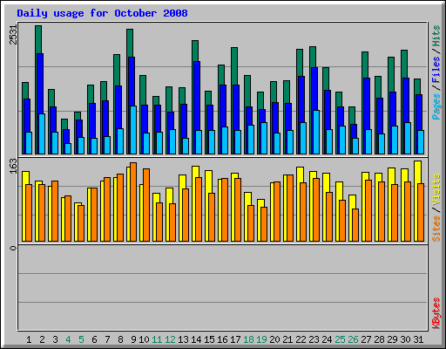Select the green Hits bar for day 14

[x=195, y=51]
